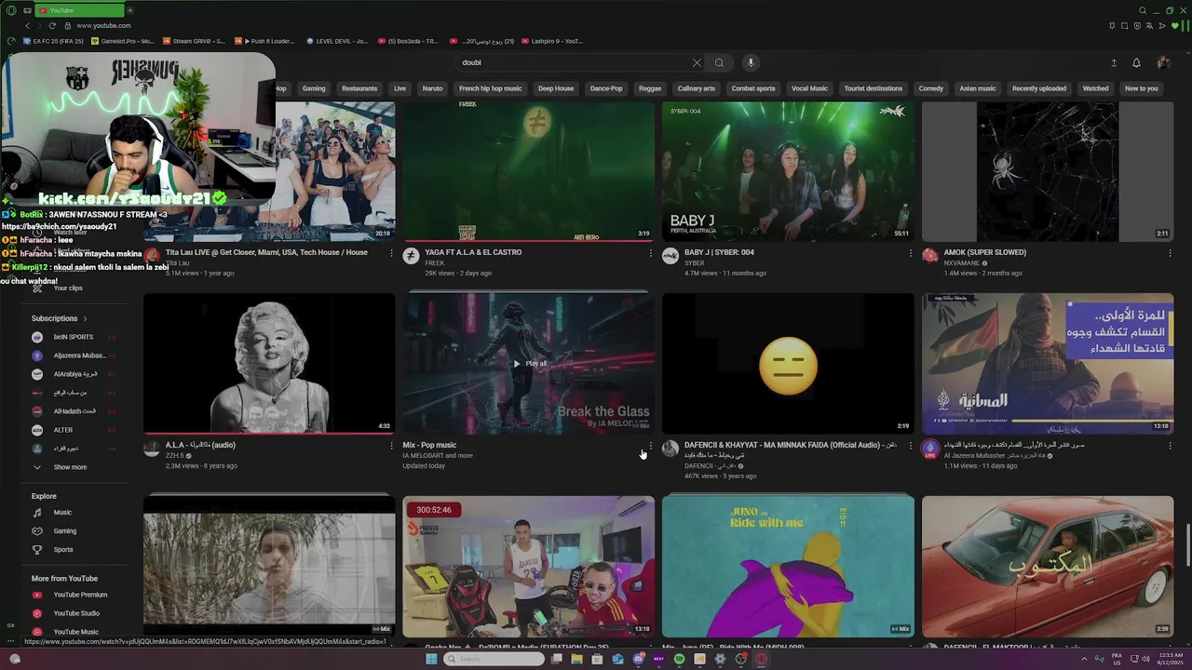Open the Windows Start button

coord(431,659)
